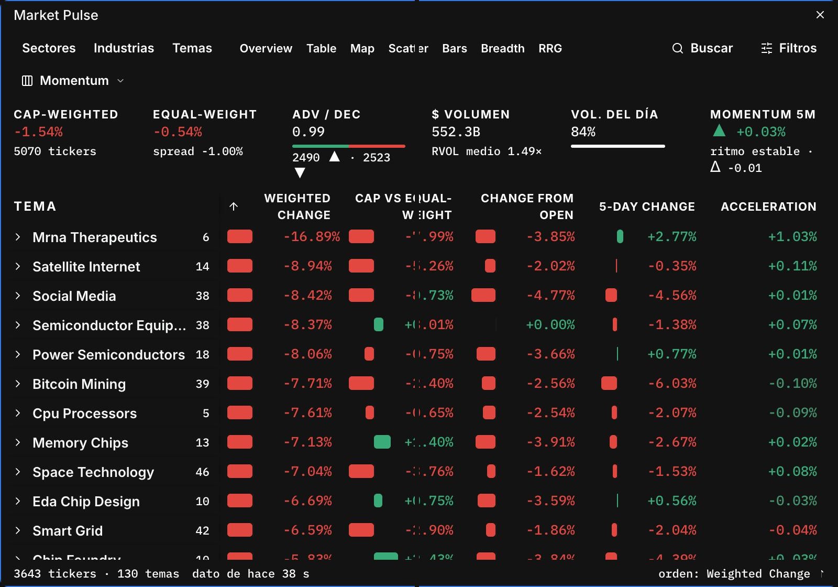This screenshot has width=838, height=587.
Task: Open the Overview view
Action: click(266, 48)
